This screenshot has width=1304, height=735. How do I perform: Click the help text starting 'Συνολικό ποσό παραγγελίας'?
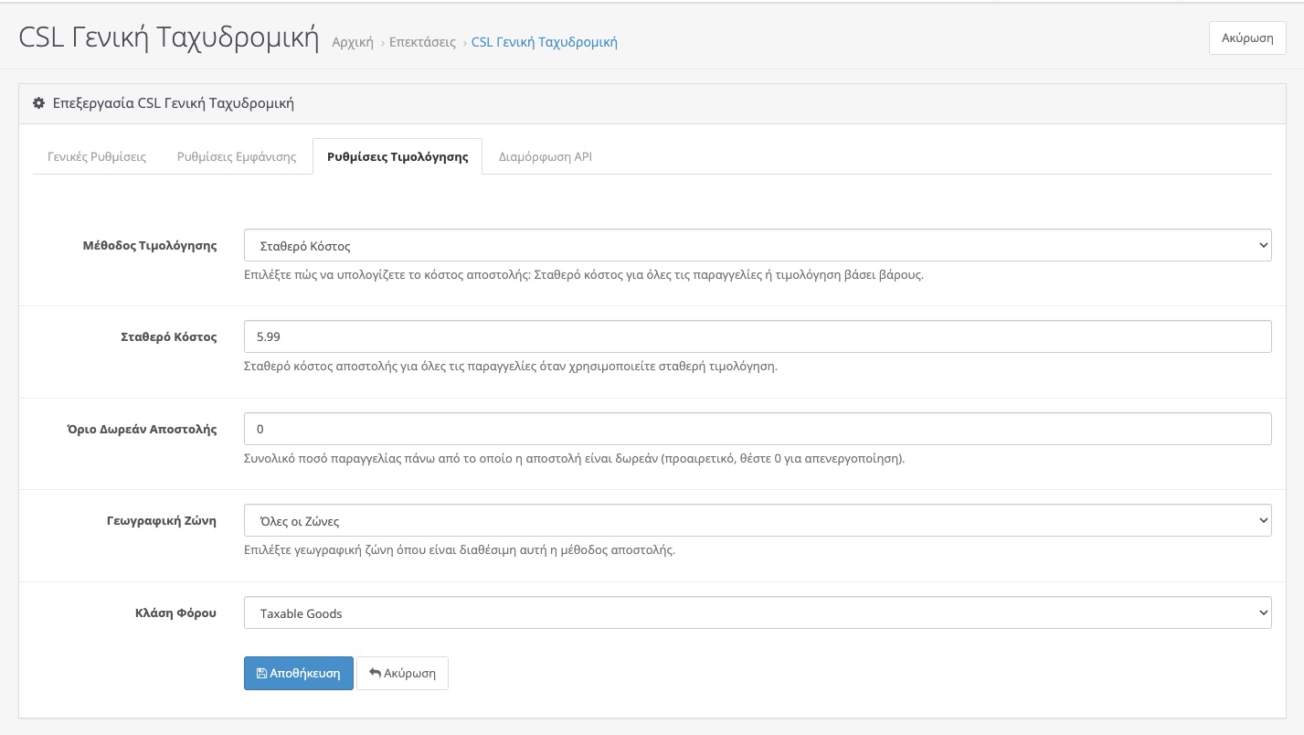click(575, 458)
